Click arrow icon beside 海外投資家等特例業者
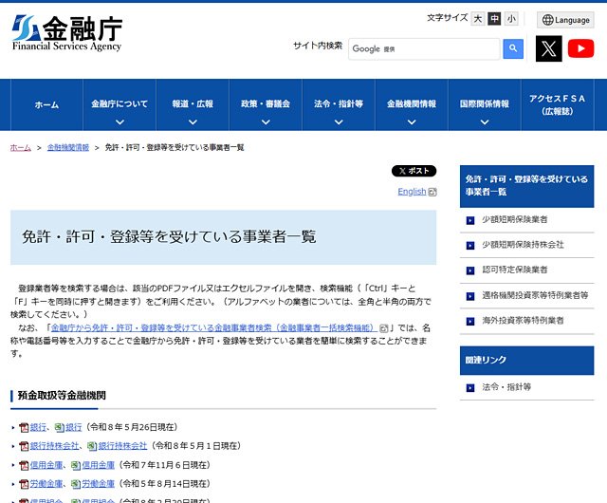The image size is (607, 503). (x=470, y=322)
